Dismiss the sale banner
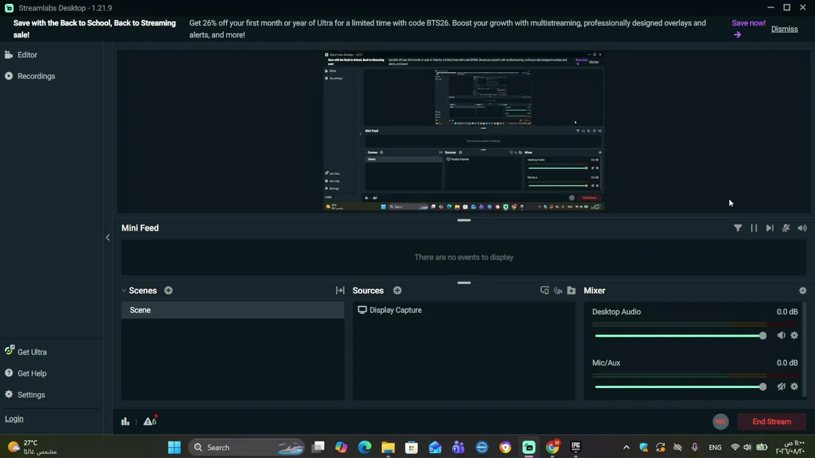The image size is (815, 458). pyautogui.click(x=784, y=29)
